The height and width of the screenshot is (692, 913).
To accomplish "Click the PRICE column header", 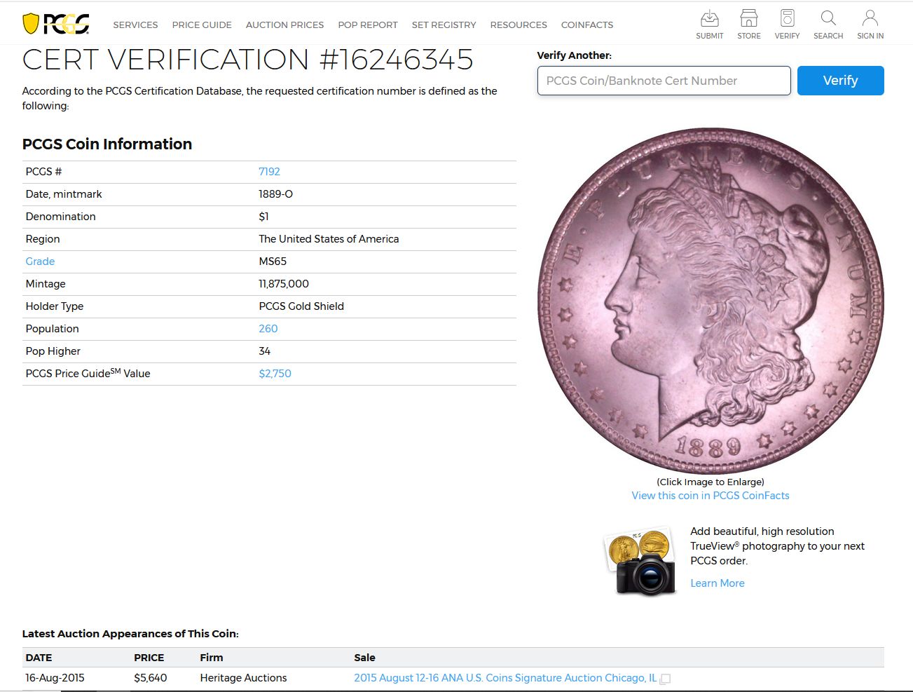I will pyautogui.click(x=149, y=658).
